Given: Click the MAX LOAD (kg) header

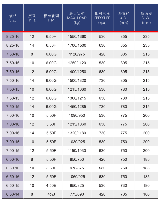Looking at the screenshot, I should [x=77, y=18].
